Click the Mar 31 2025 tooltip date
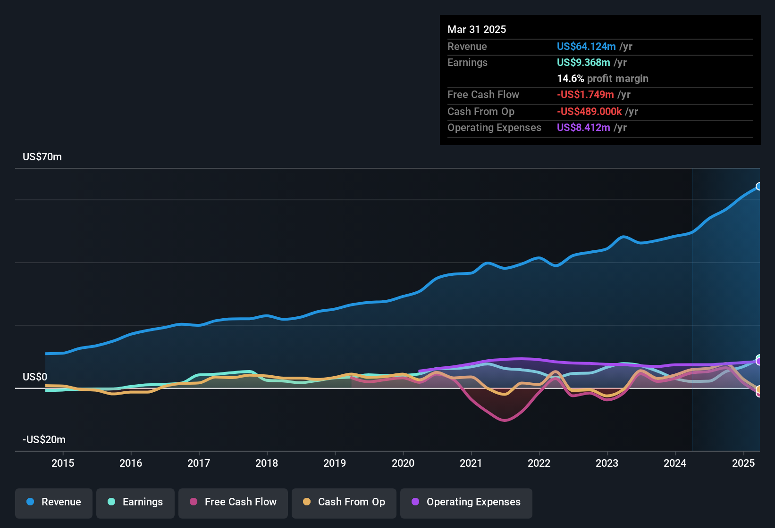775x528 pixels. tap(477, 30)
